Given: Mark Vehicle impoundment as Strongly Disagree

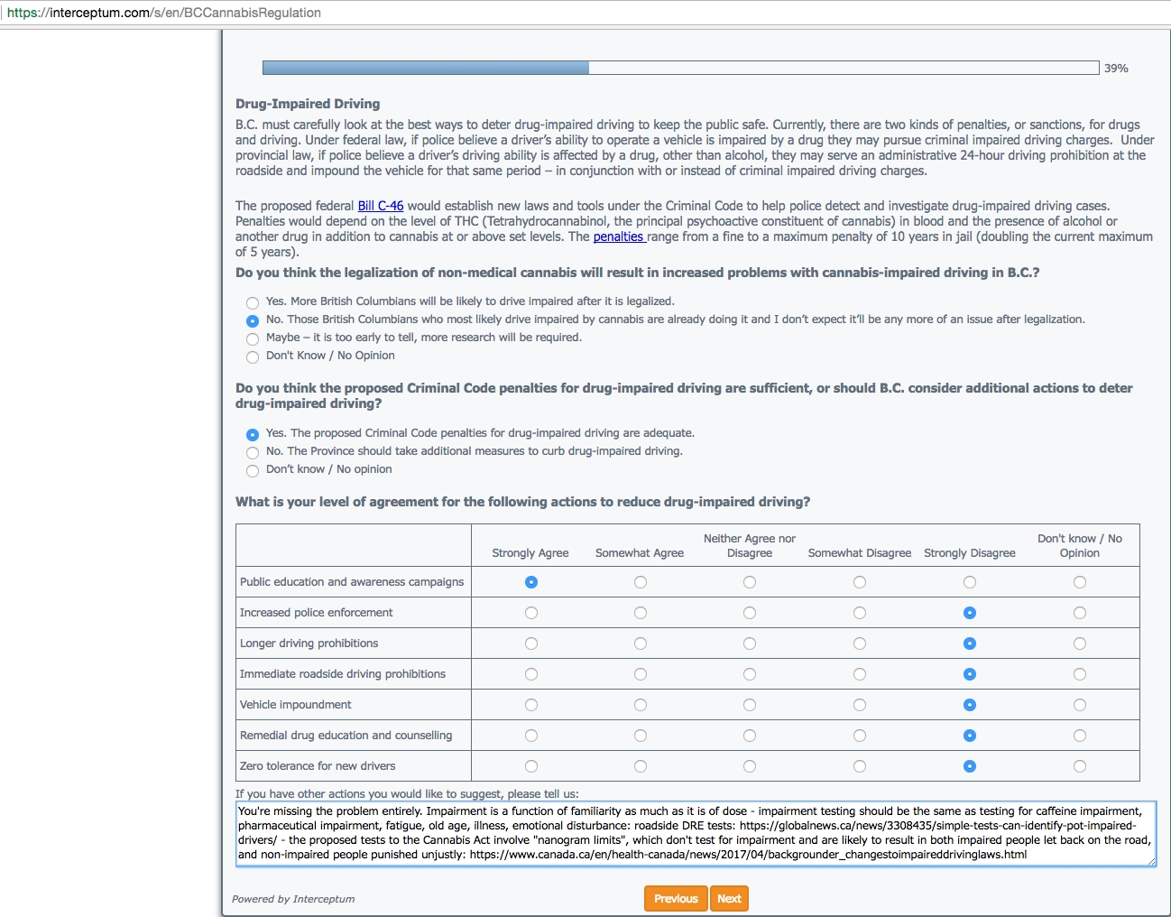Looking at the screenshot, I should click(x=970, y=705).
